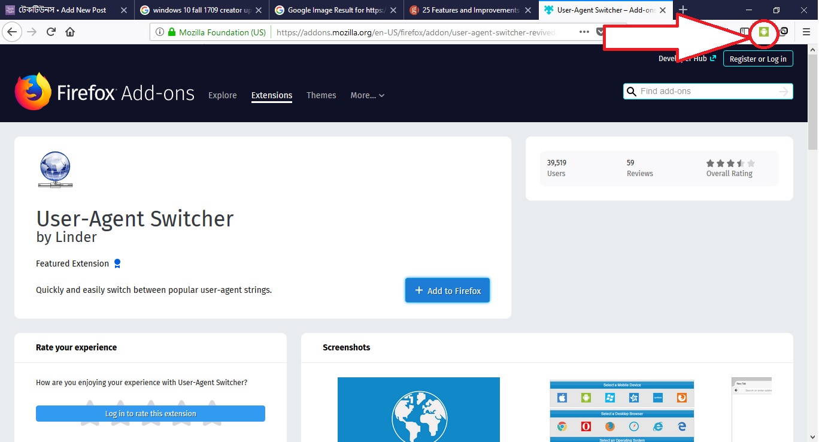Click the address bar URL
This screenshot has width=819, height=442.
tap(415, 32)
